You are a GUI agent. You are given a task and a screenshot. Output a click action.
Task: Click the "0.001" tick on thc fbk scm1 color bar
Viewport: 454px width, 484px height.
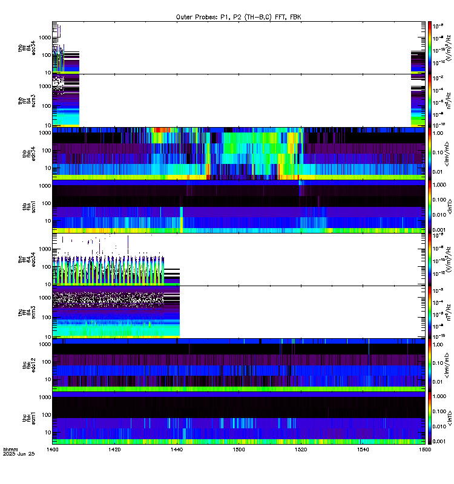click(439, 442)
